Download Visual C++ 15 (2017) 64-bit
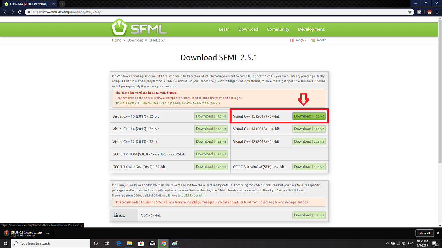The width and height of the screenshot is (442, 248). click(x=309, y=116)
